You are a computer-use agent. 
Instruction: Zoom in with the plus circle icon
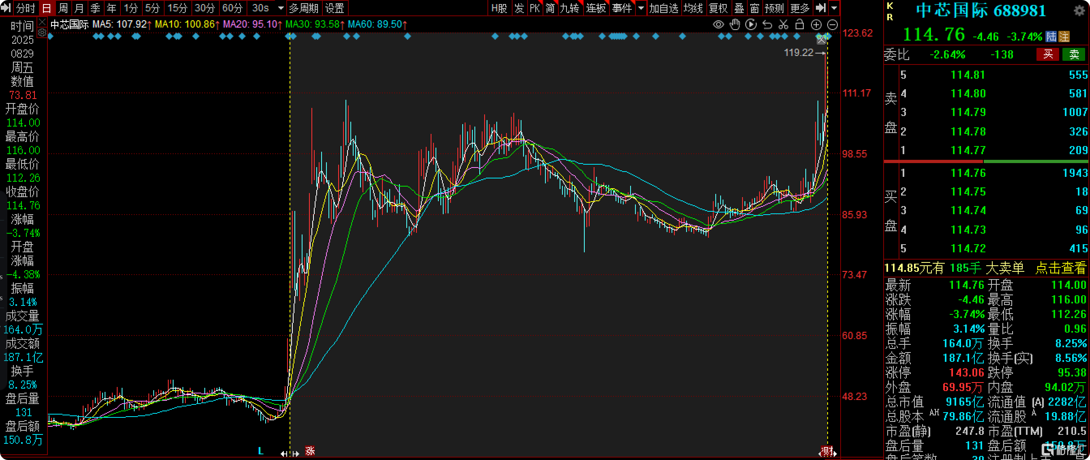pyautogui.click(x=816, y=25)
